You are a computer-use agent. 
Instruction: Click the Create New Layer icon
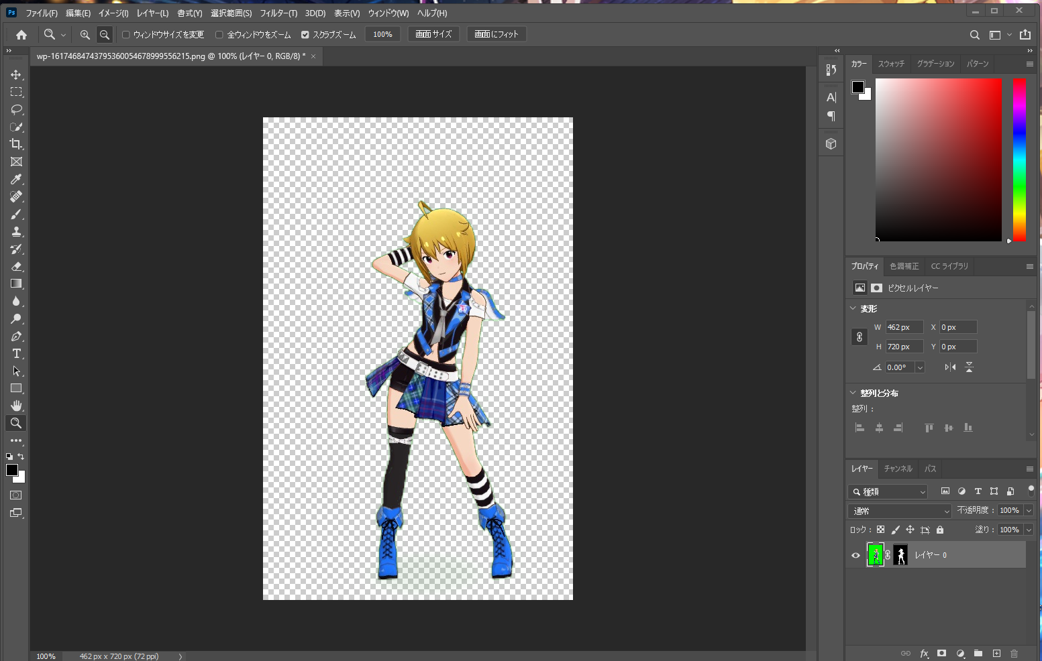[x=996, y=653]
